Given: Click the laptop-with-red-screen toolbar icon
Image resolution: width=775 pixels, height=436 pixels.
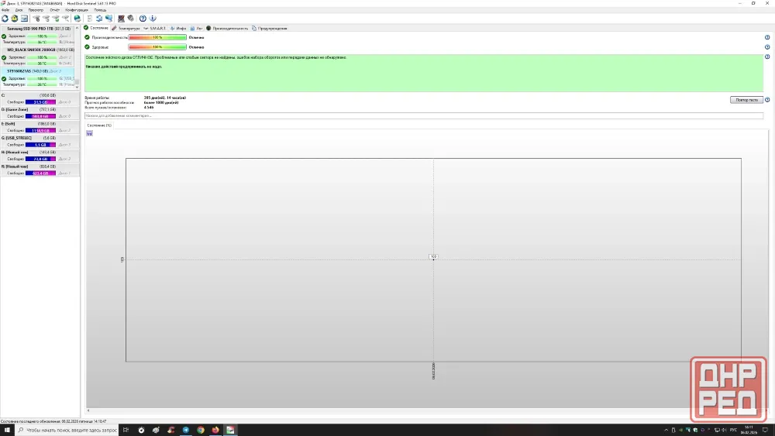Looking at the screenshot, I should pos(121,19).
